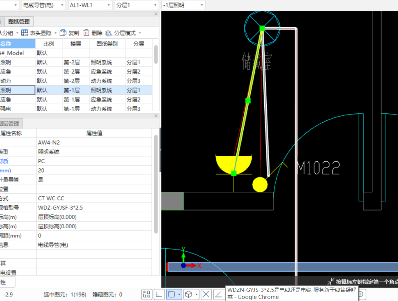Click the panel splitter collapse handle

[x=160, y=150]
